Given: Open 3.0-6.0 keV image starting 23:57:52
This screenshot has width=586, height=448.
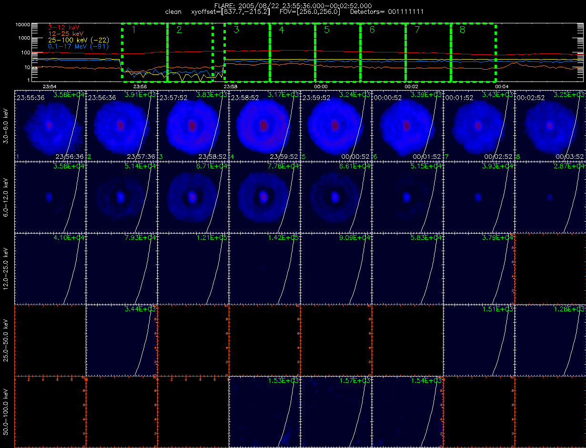Looking at the screenshot, I should (193, 125).
